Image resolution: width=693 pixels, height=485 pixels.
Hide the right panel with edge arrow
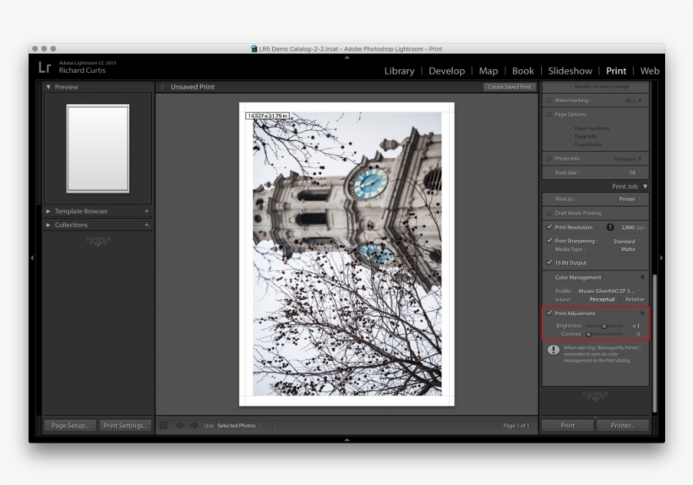point(661,258)
